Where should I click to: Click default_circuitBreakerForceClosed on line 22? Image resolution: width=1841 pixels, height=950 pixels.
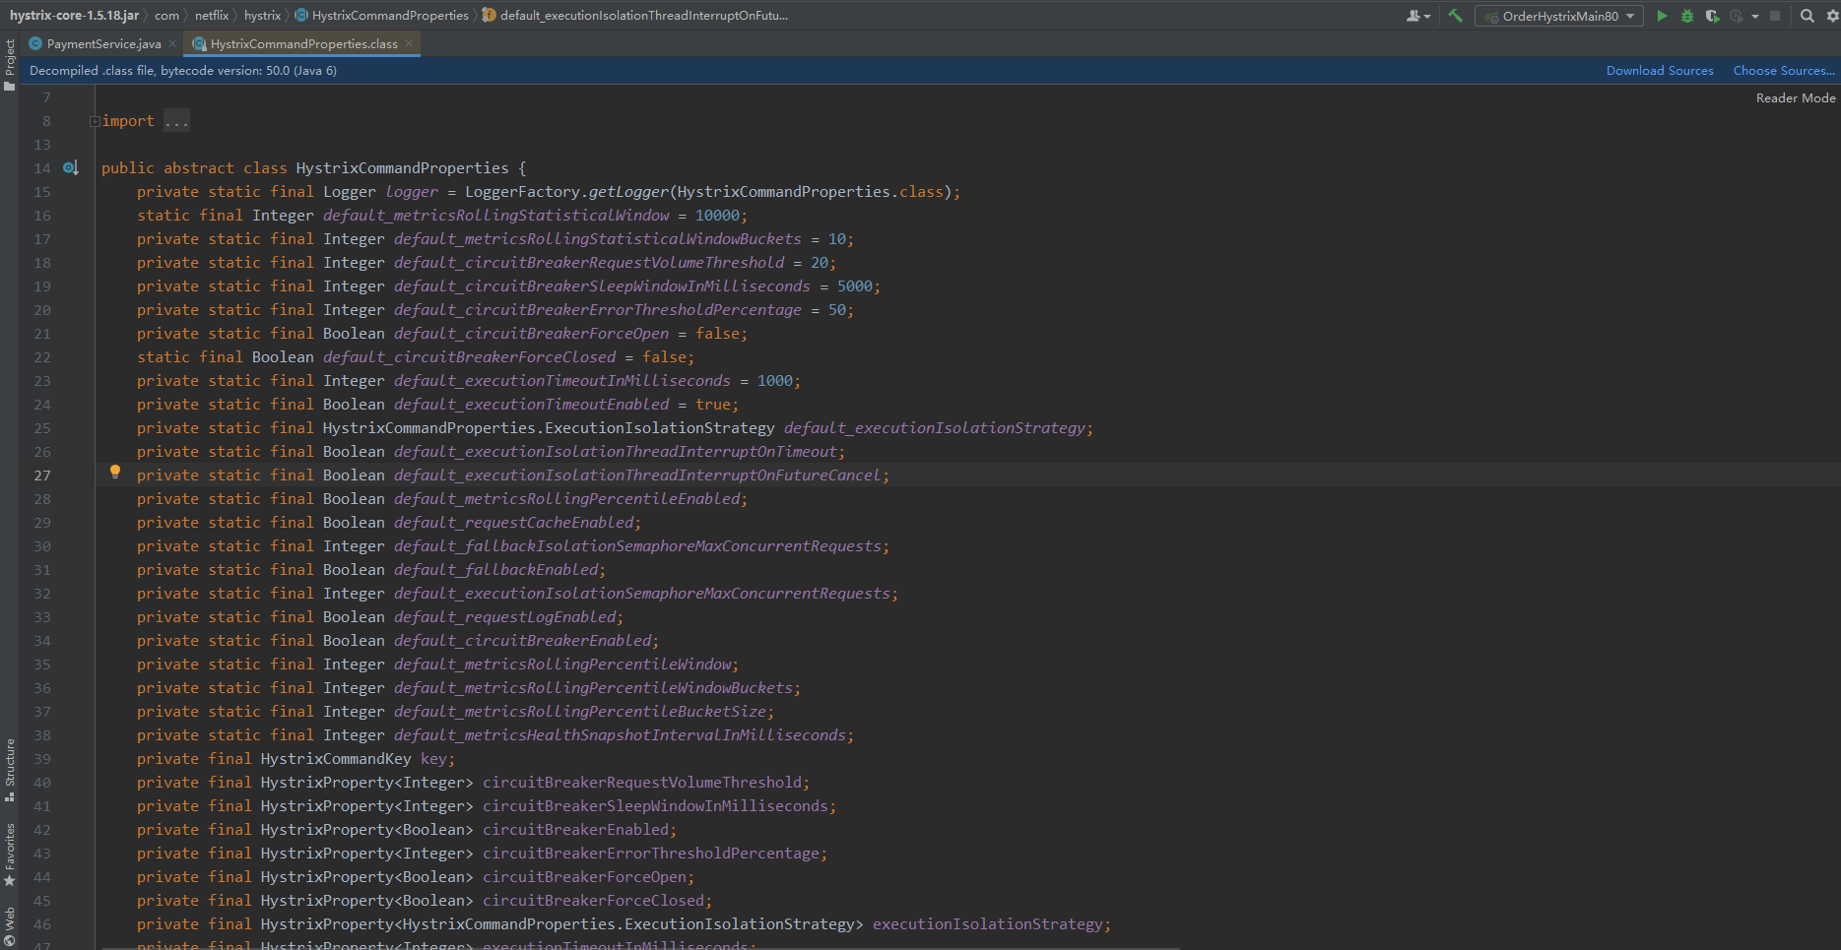point(469,357)
